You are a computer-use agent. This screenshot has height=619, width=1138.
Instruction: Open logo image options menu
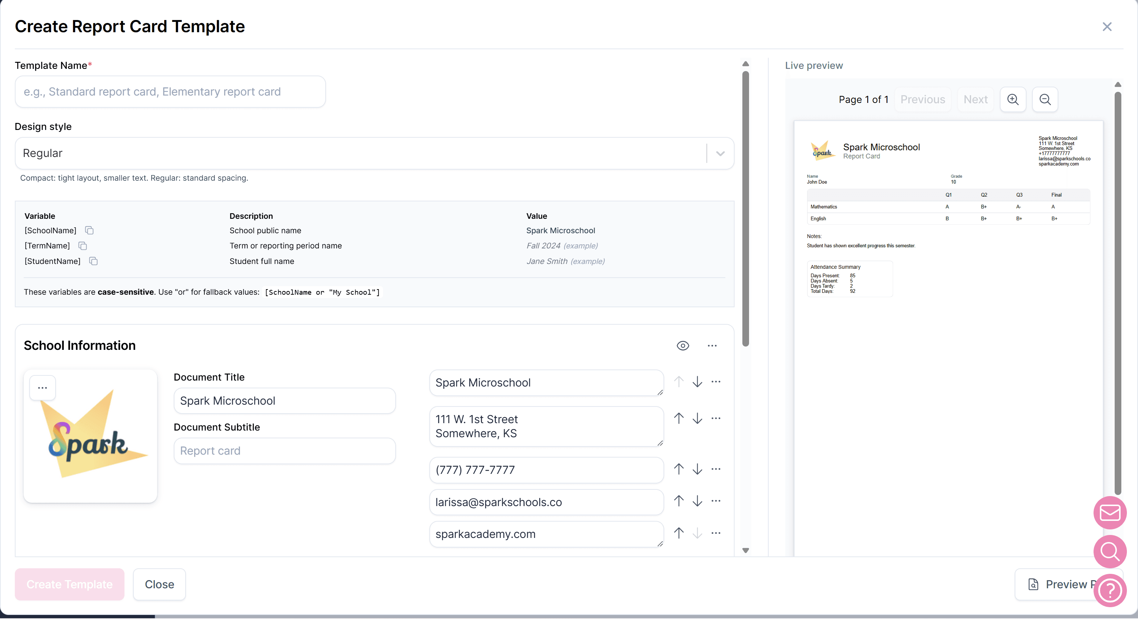click(42, 388)
